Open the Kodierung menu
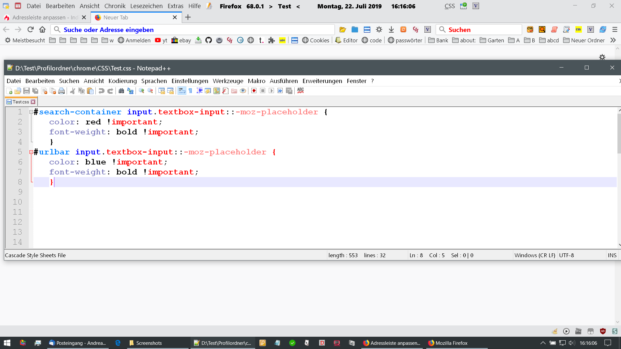This screenshot has width=621, height=349. pos(123,81)
